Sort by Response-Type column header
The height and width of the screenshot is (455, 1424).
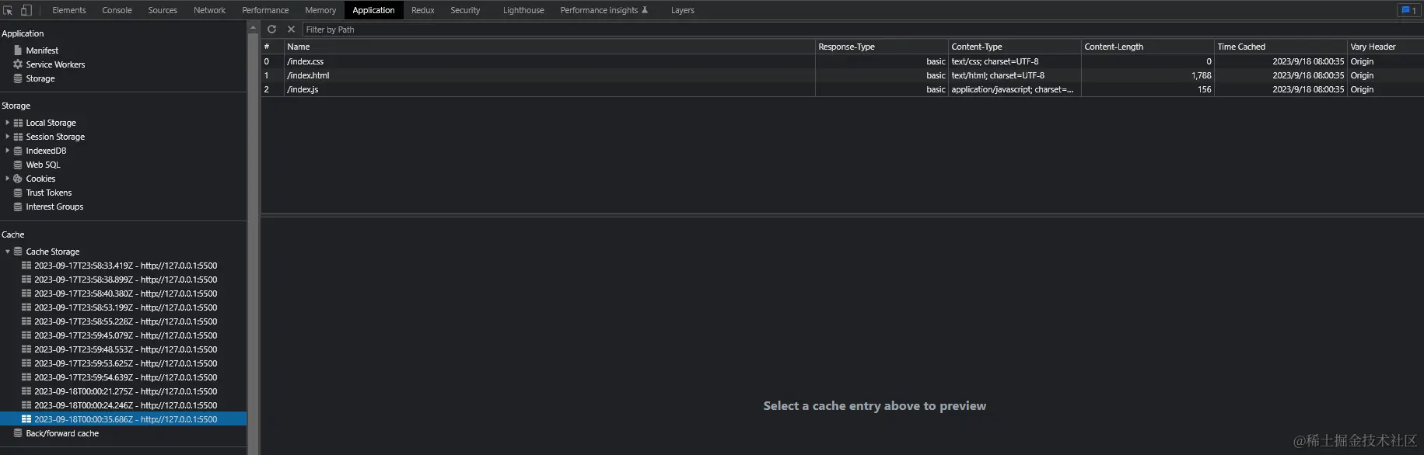[881, 47]
